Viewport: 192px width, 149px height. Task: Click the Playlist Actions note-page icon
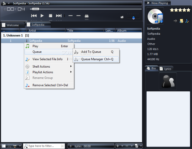pyautogui.click(x=27, y=72)
